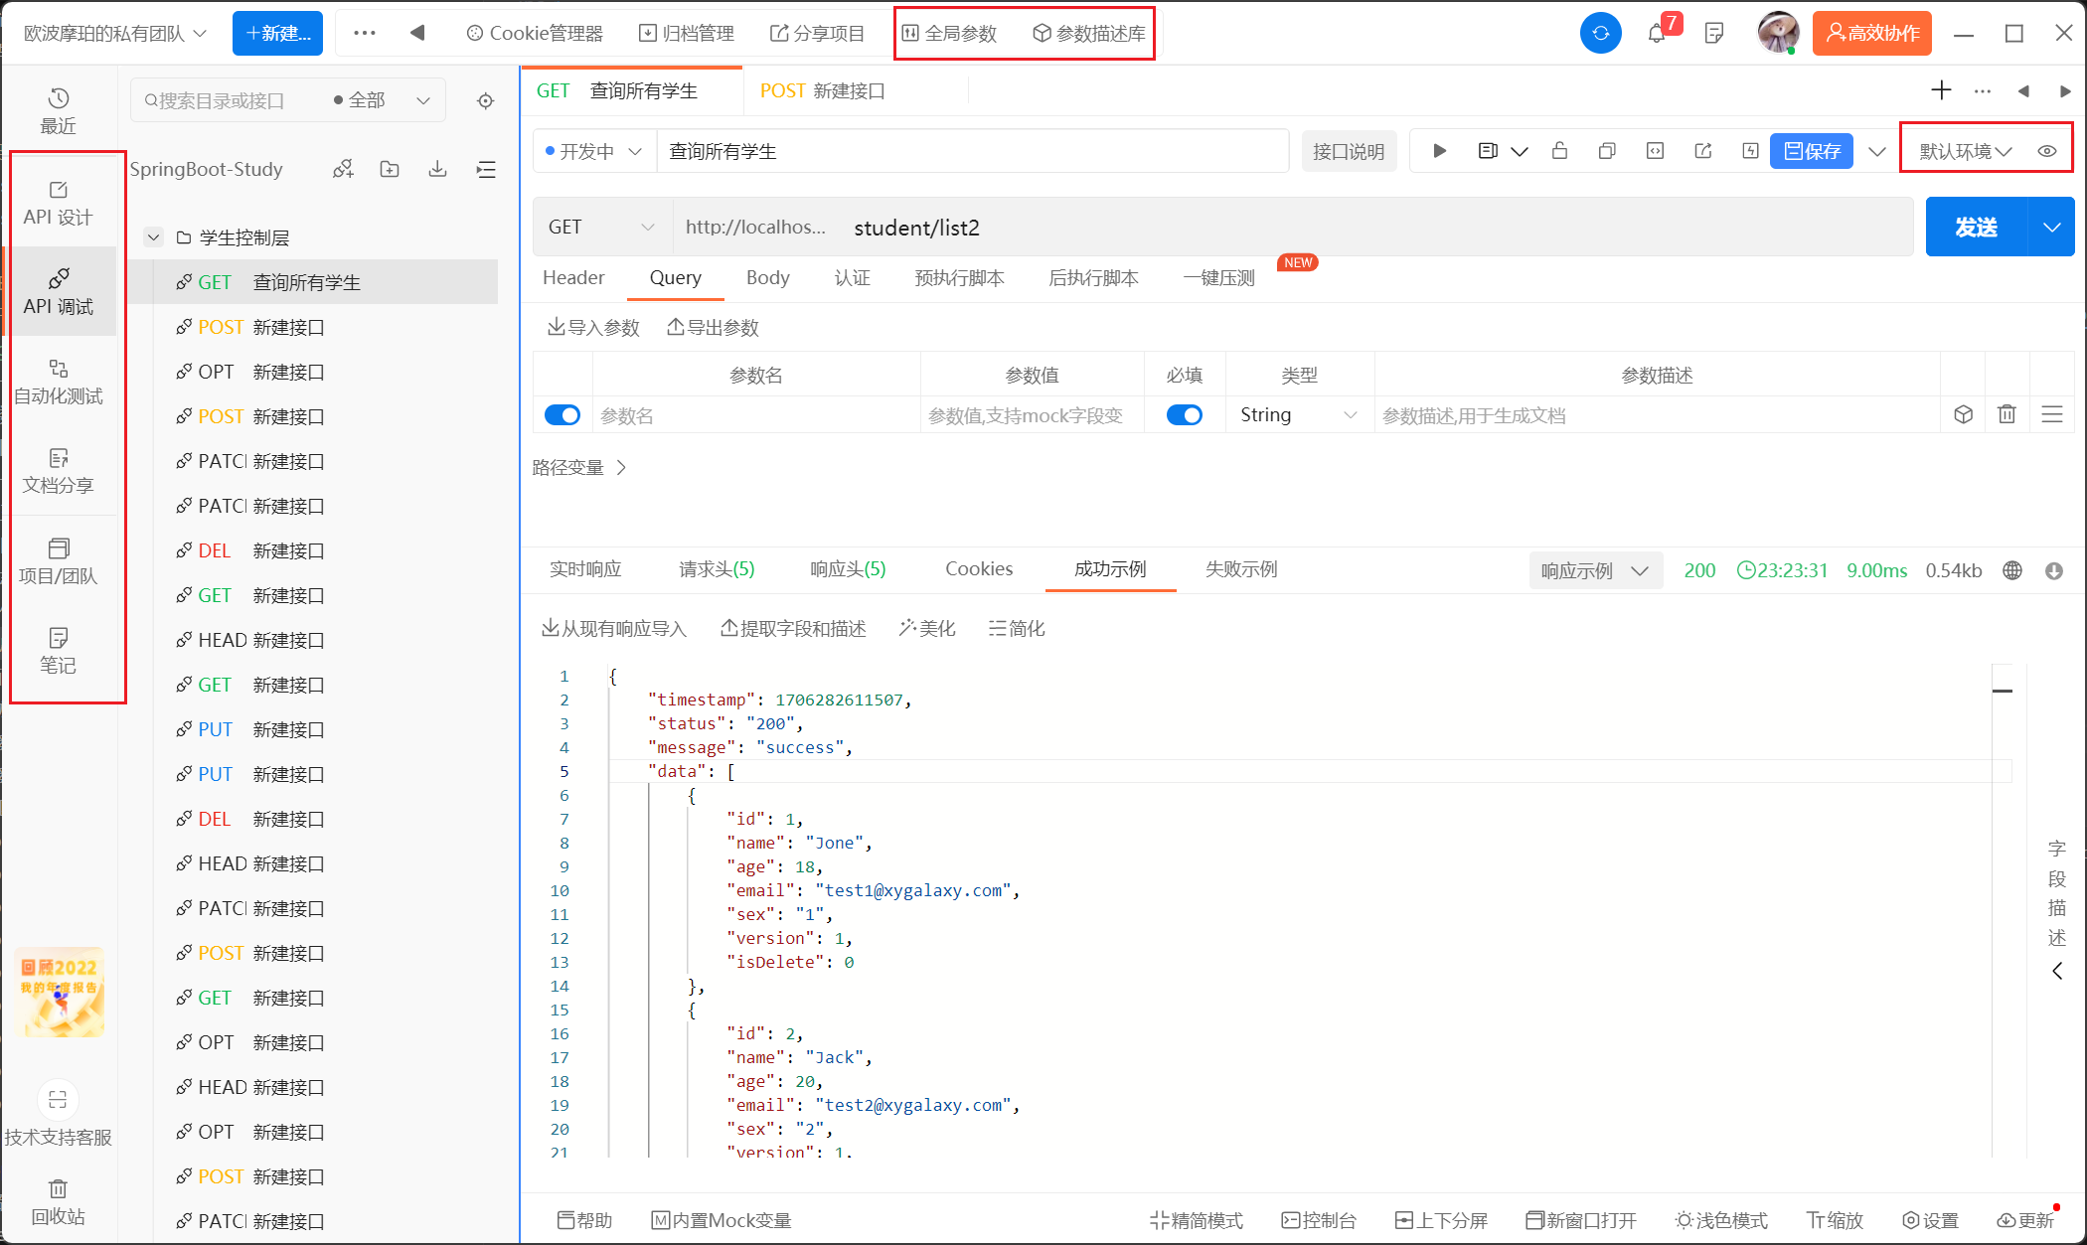Open the 失败示例 response tab
Image resolution: width=2087 pixels, height=1245 pixels.
1240,568
